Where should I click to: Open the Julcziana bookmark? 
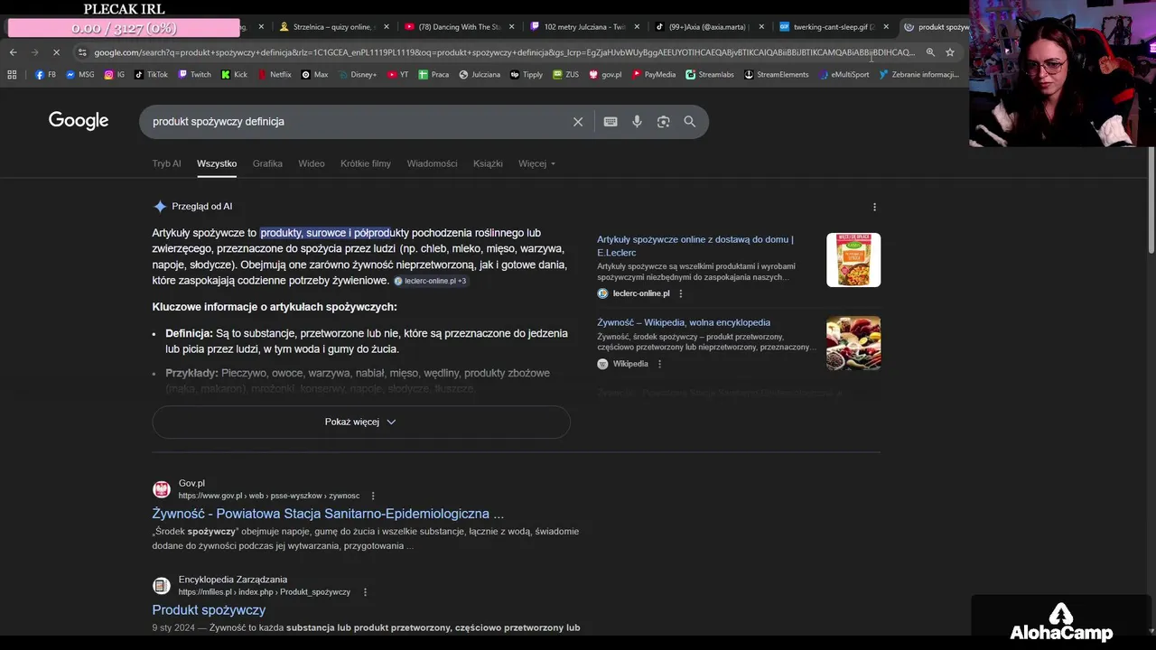[480, 75]
